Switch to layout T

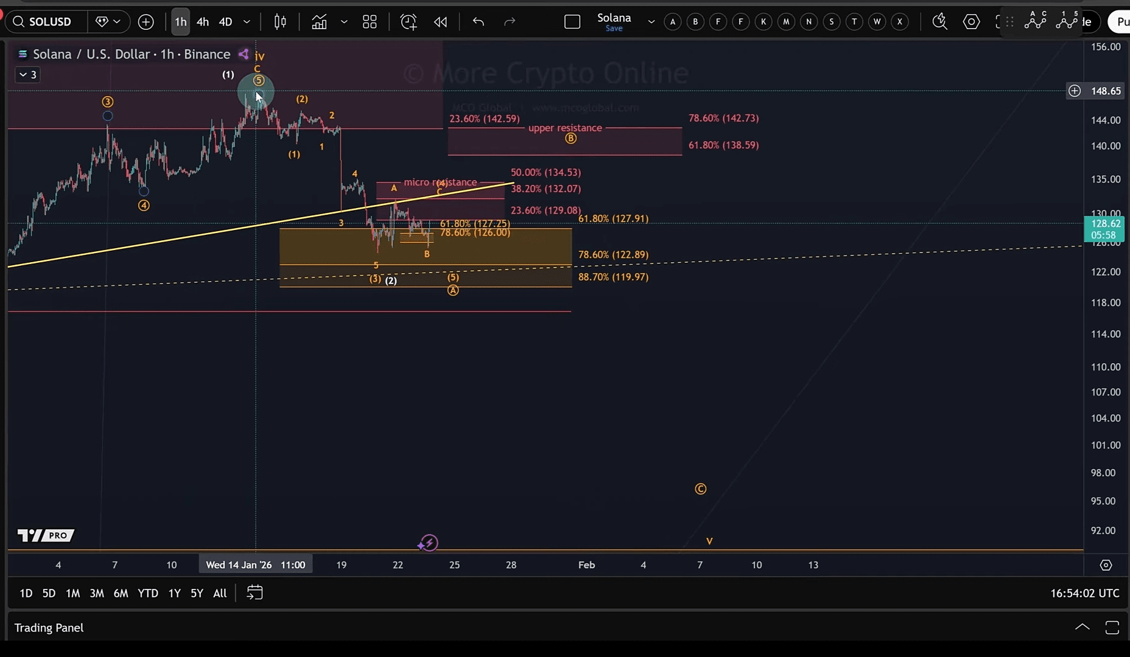854,22
